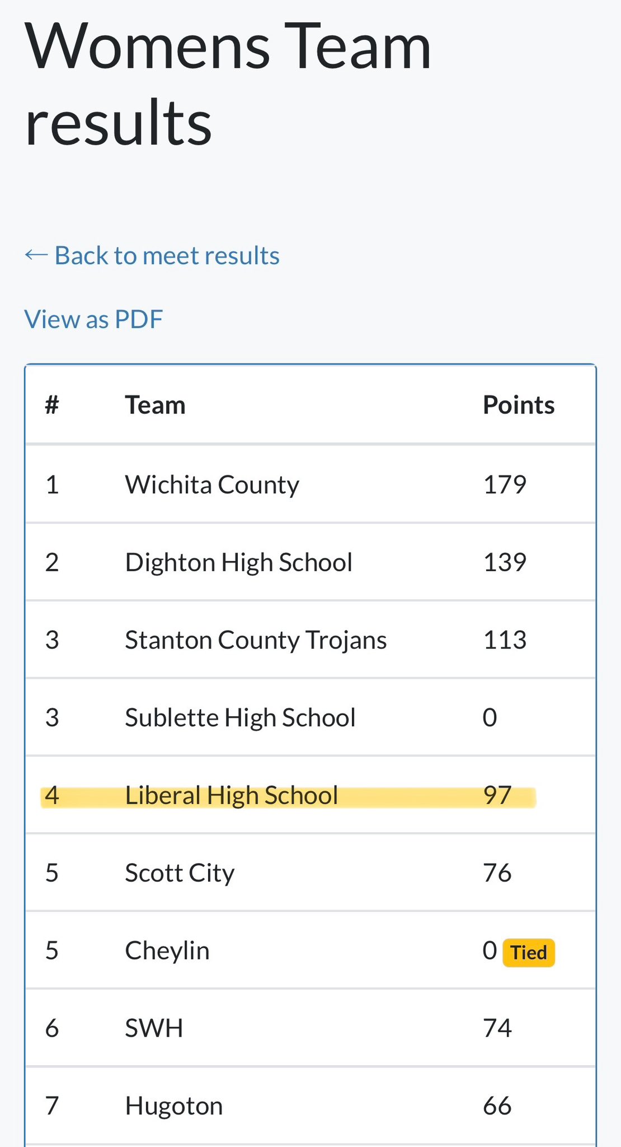Click the Hugoton team name
Screen dimensions: 621x1147
(174, 1106)
